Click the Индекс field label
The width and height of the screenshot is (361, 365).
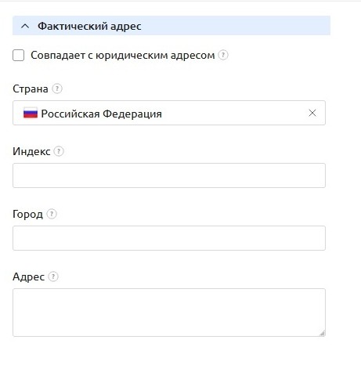click(x=31, y=151)
